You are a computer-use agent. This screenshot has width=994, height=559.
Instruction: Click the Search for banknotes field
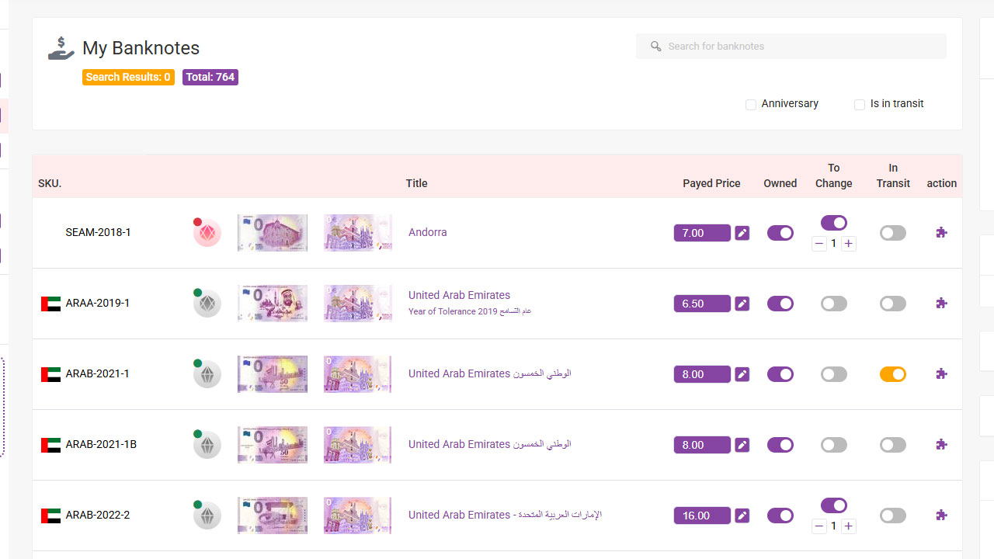point(791,47)
